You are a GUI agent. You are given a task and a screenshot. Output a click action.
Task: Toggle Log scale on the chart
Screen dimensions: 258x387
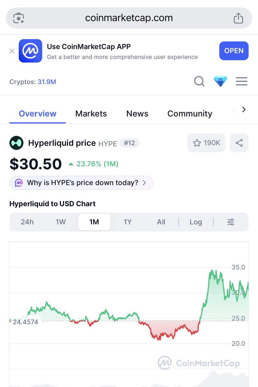pos(196,222)
